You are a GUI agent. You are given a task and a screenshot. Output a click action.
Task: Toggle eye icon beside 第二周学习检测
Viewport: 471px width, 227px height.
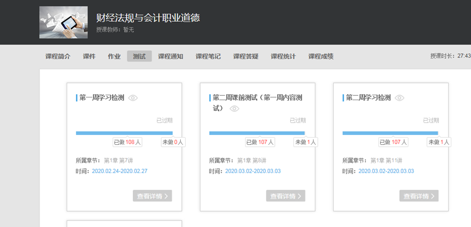click(400, 98)
